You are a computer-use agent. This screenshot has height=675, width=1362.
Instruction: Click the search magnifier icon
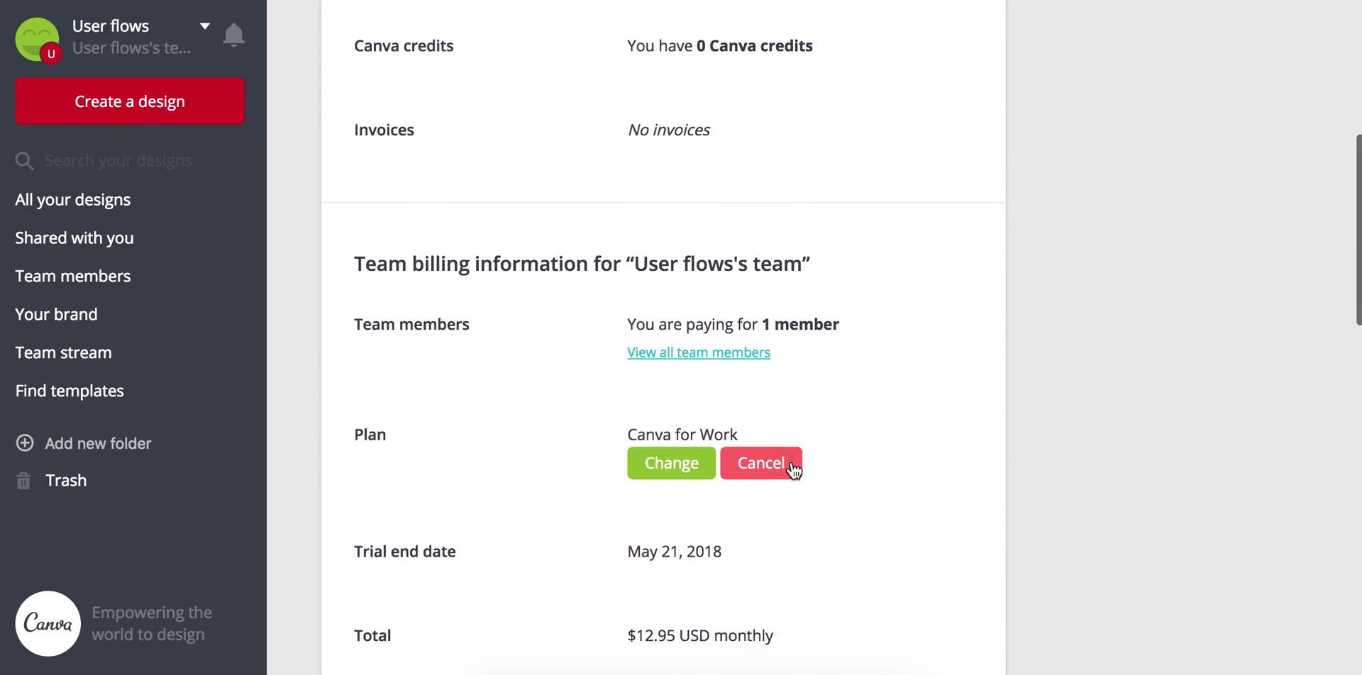25,161
